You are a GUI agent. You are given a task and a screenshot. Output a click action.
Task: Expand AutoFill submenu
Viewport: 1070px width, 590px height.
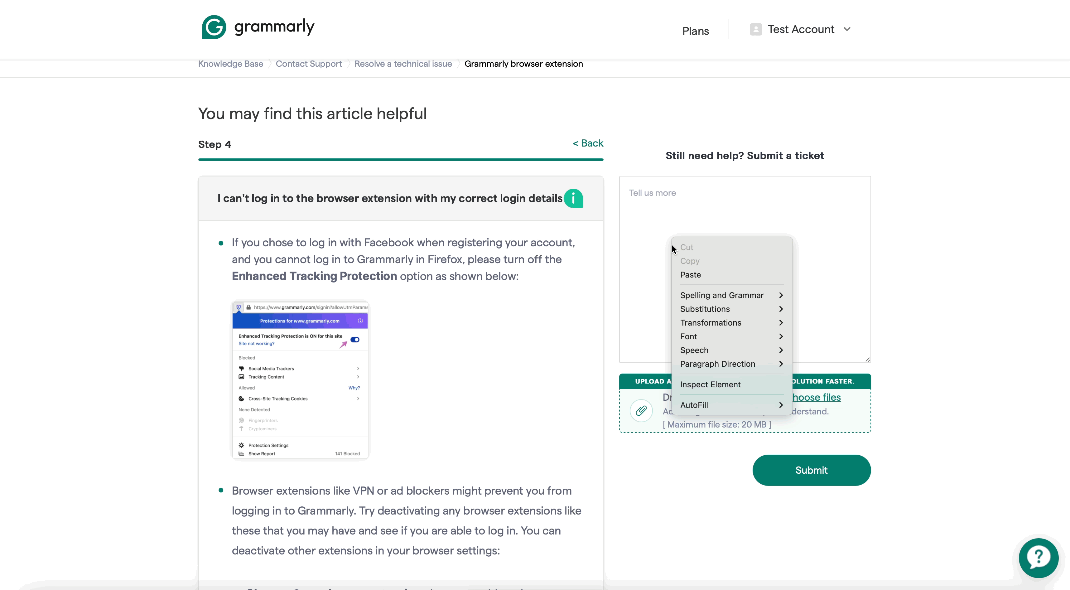coord(731,405)
